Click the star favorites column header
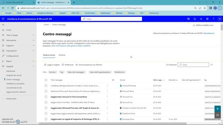Screen dimensions: 223x125 (113, 80)
